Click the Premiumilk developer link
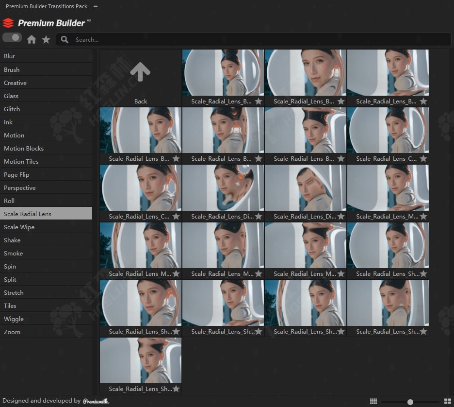Viewport: 454px width, 407px height. click(96, 401)
